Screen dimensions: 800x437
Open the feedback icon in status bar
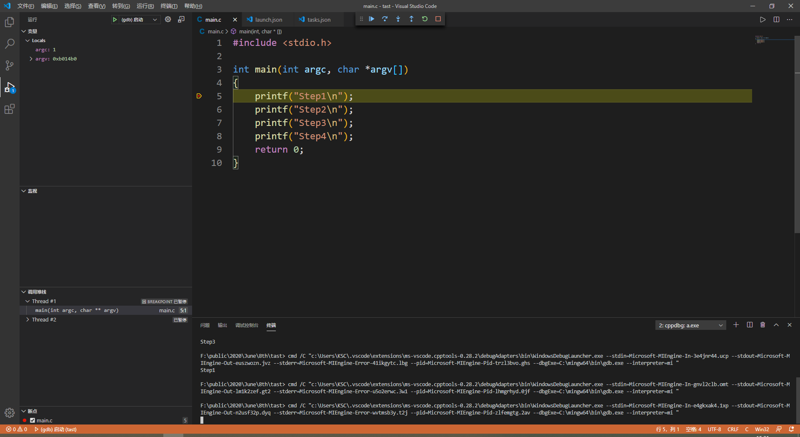point(779,429)
